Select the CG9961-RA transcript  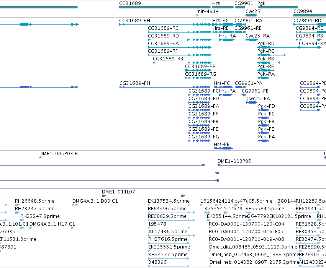(x=239, y=24)
